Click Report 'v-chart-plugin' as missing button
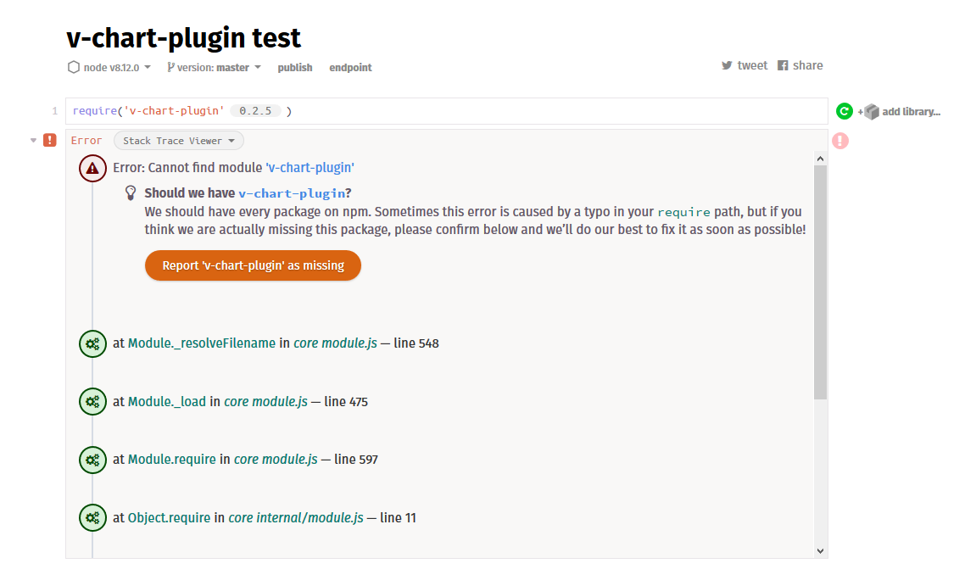 pos(253,265)
